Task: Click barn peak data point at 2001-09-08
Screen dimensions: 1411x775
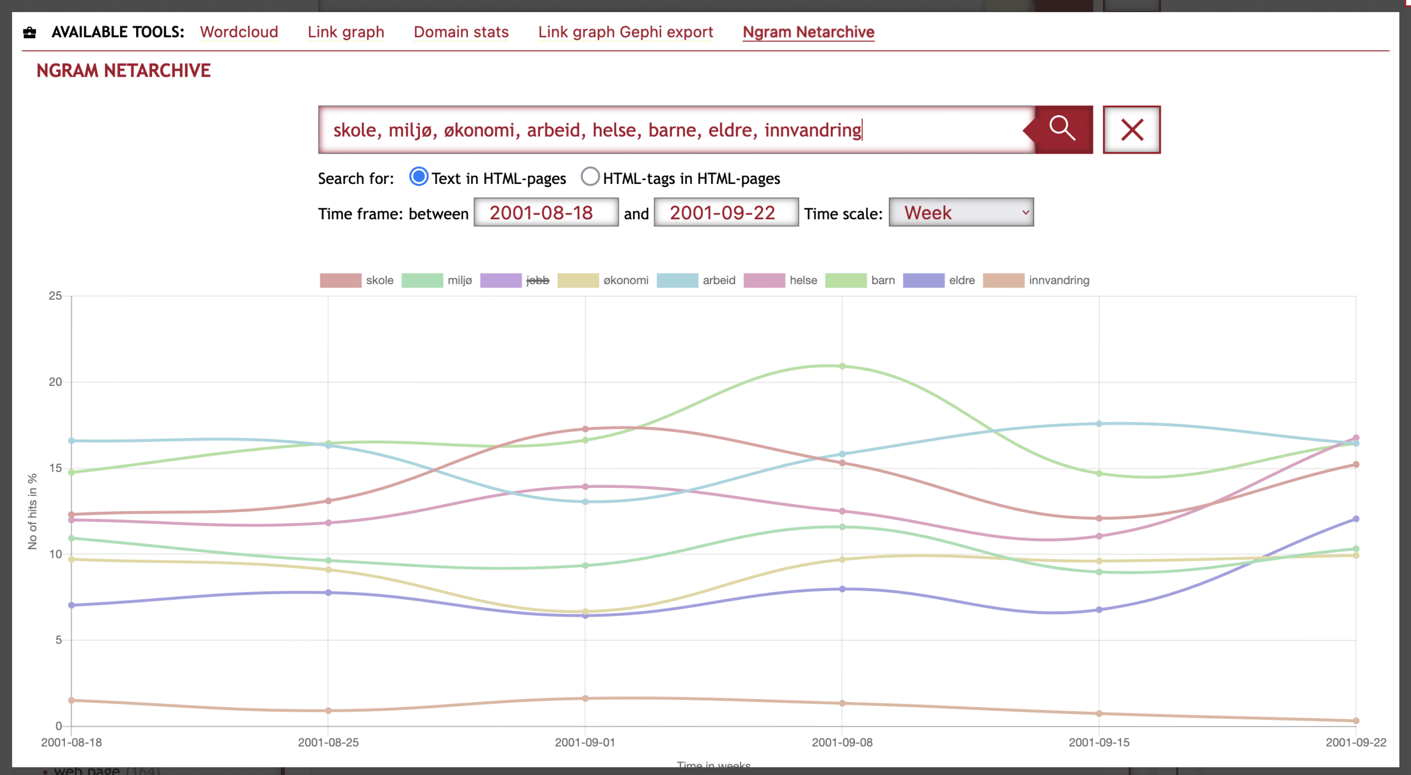Action: click(x=842, y=366)
